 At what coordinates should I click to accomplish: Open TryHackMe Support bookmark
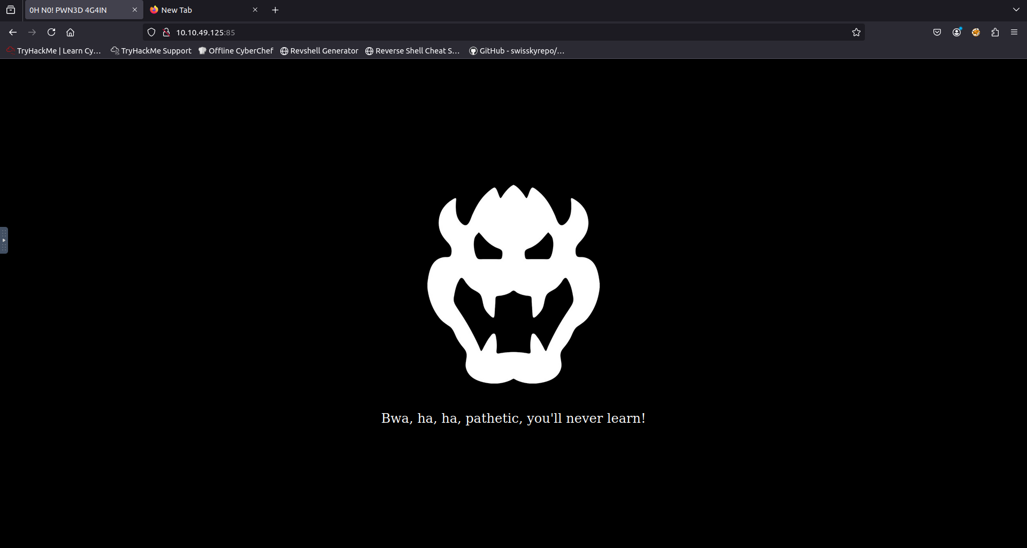151,51
